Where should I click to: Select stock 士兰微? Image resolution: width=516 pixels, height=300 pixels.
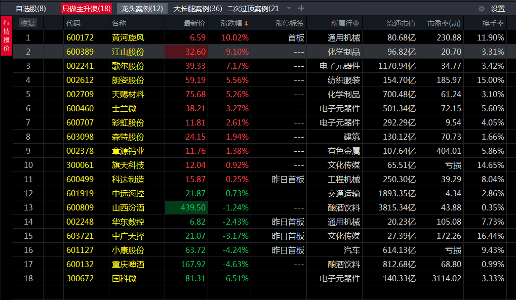pyautogui.click(x=124, y=109)
